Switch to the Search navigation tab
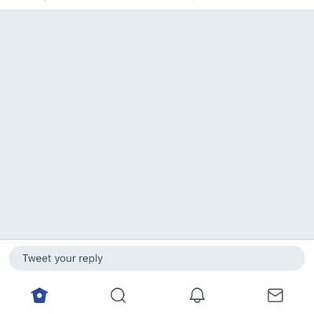This screenshot has width=314, height=314. (x=119, y=295)
